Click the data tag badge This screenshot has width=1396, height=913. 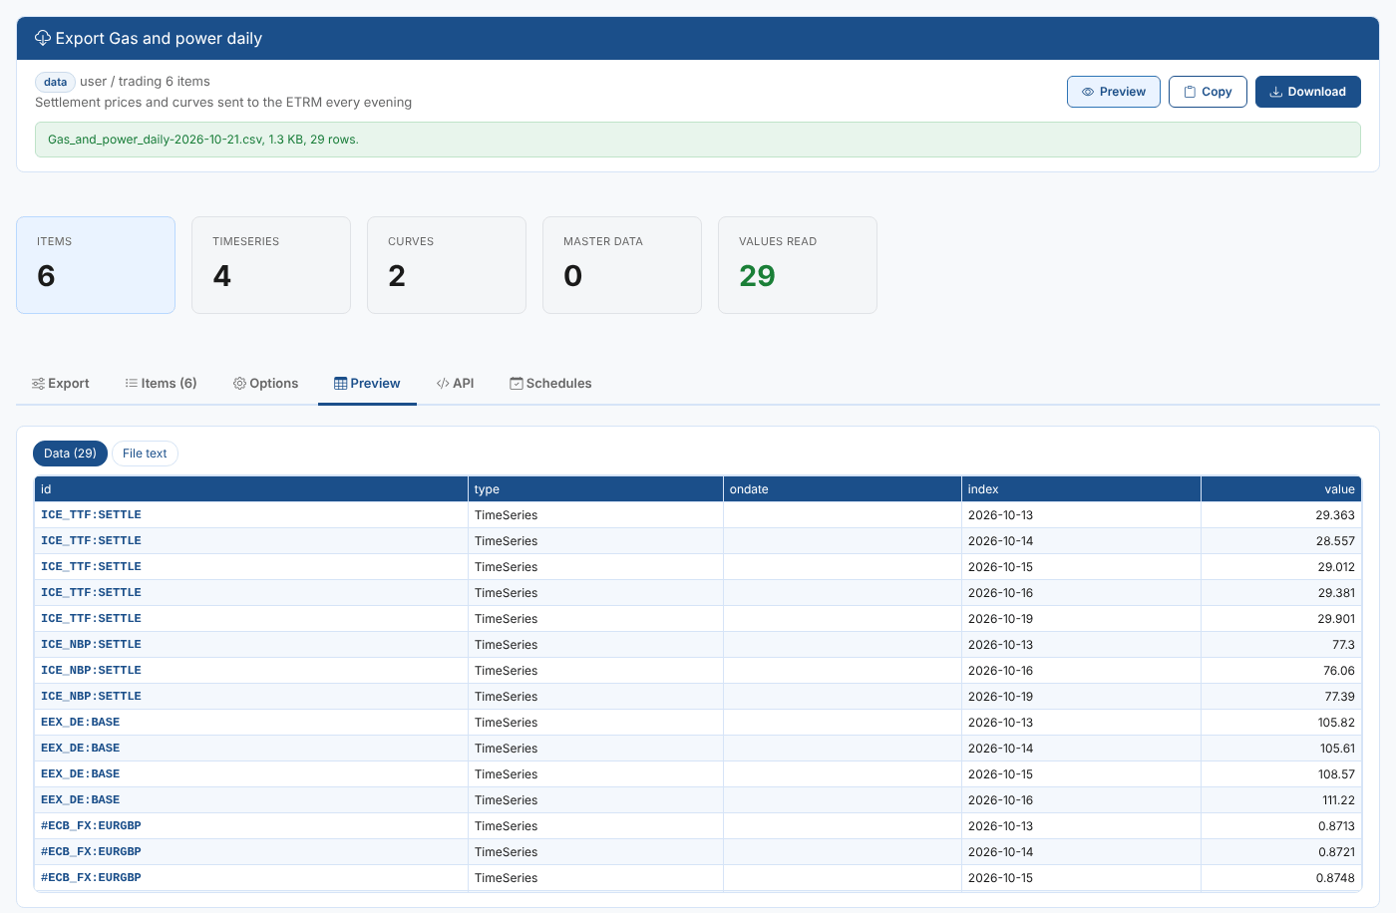(x=55, y=82)
